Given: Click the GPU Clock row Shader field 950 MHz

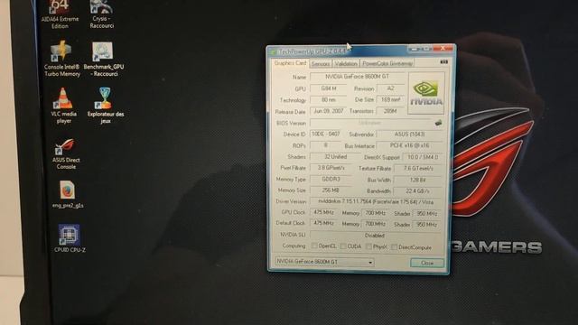Looking at the screenshot, I should [x=426, y=214].
